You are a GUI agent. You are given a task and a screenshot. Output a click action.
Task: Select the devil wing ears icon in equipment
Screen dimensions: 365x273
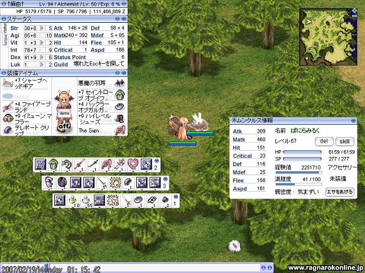point(120,83)
